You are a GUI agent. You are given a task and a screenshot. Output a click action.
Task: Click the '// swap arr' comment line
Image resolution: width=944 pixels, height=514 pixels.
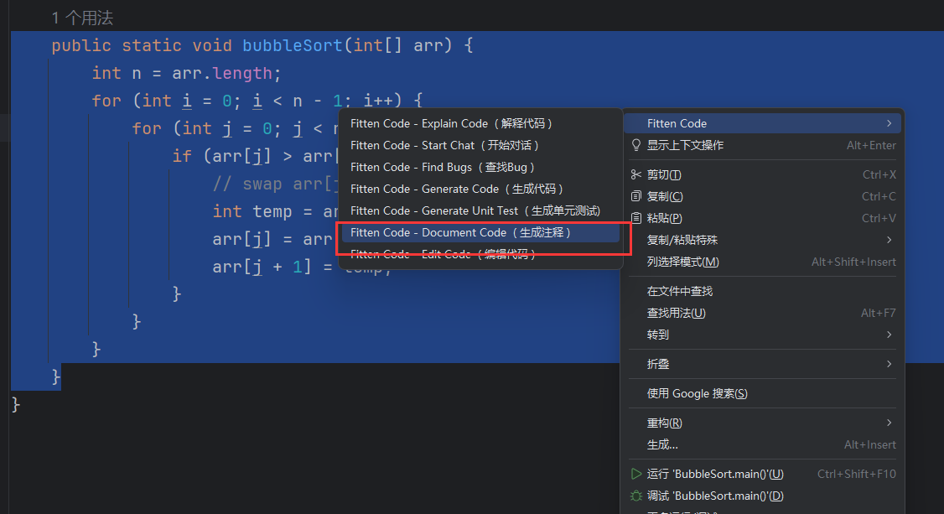pyautogui.click(x=275, y=184)
